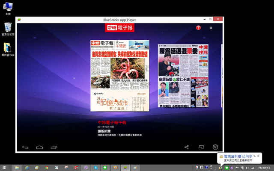Click the blue help icon in taskbar tray

[206, 167]
